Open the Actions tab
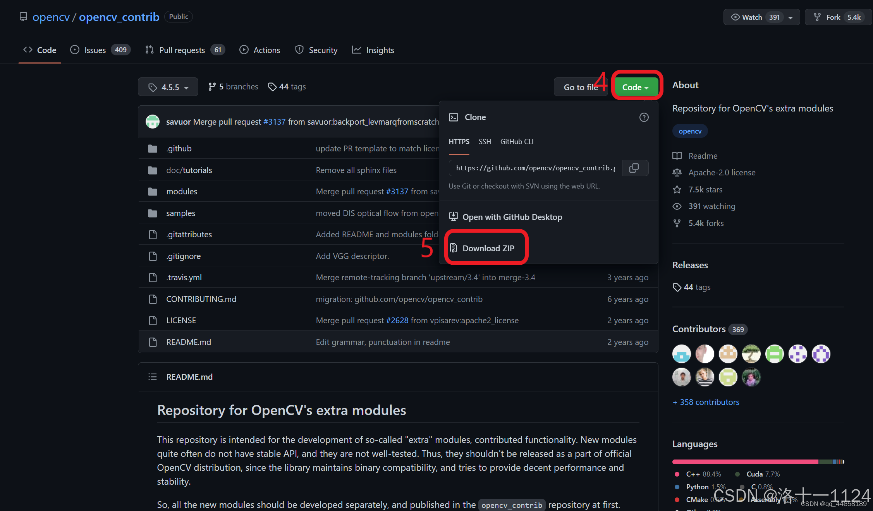Screen dimensions: 873x511 [259, 50]
